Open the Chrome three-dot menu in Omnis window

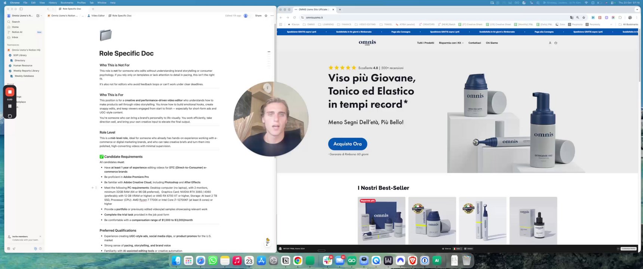coord(637,18)
